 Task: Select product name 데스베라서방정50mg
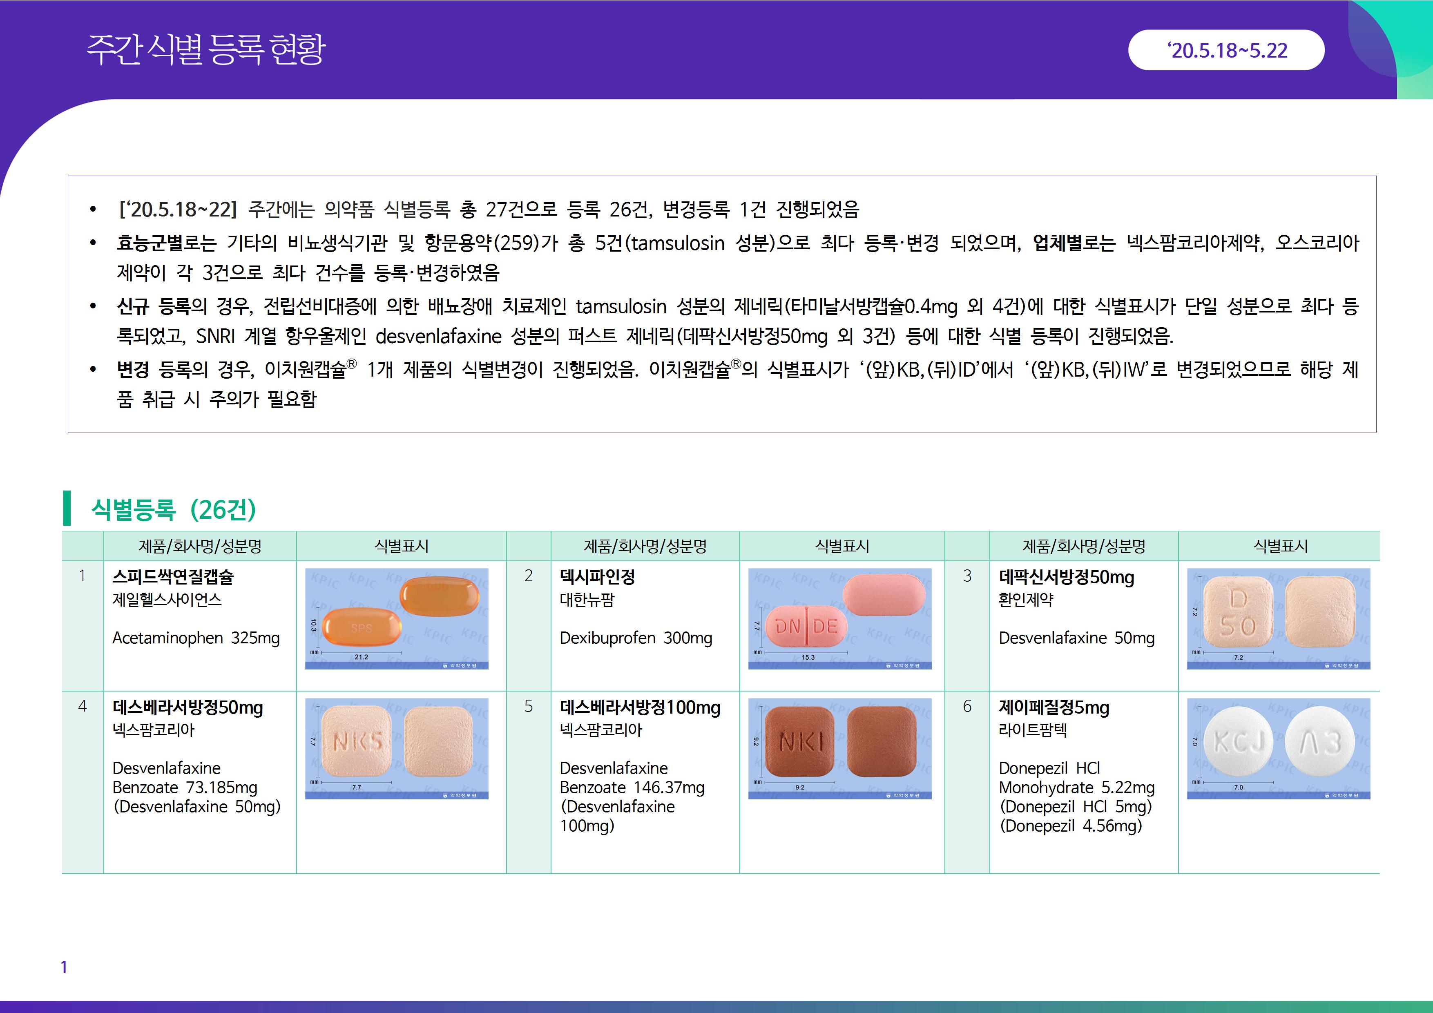188,707
